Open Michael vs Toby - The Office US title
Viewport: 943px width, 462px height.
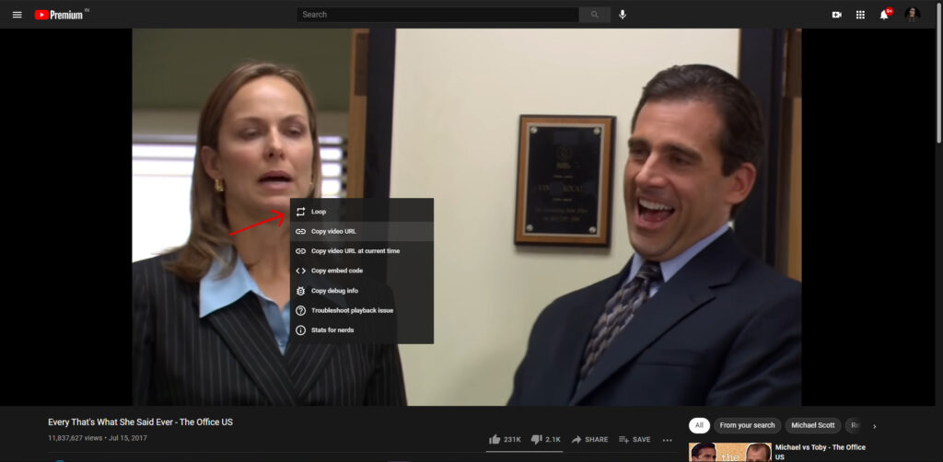point(820,452)
